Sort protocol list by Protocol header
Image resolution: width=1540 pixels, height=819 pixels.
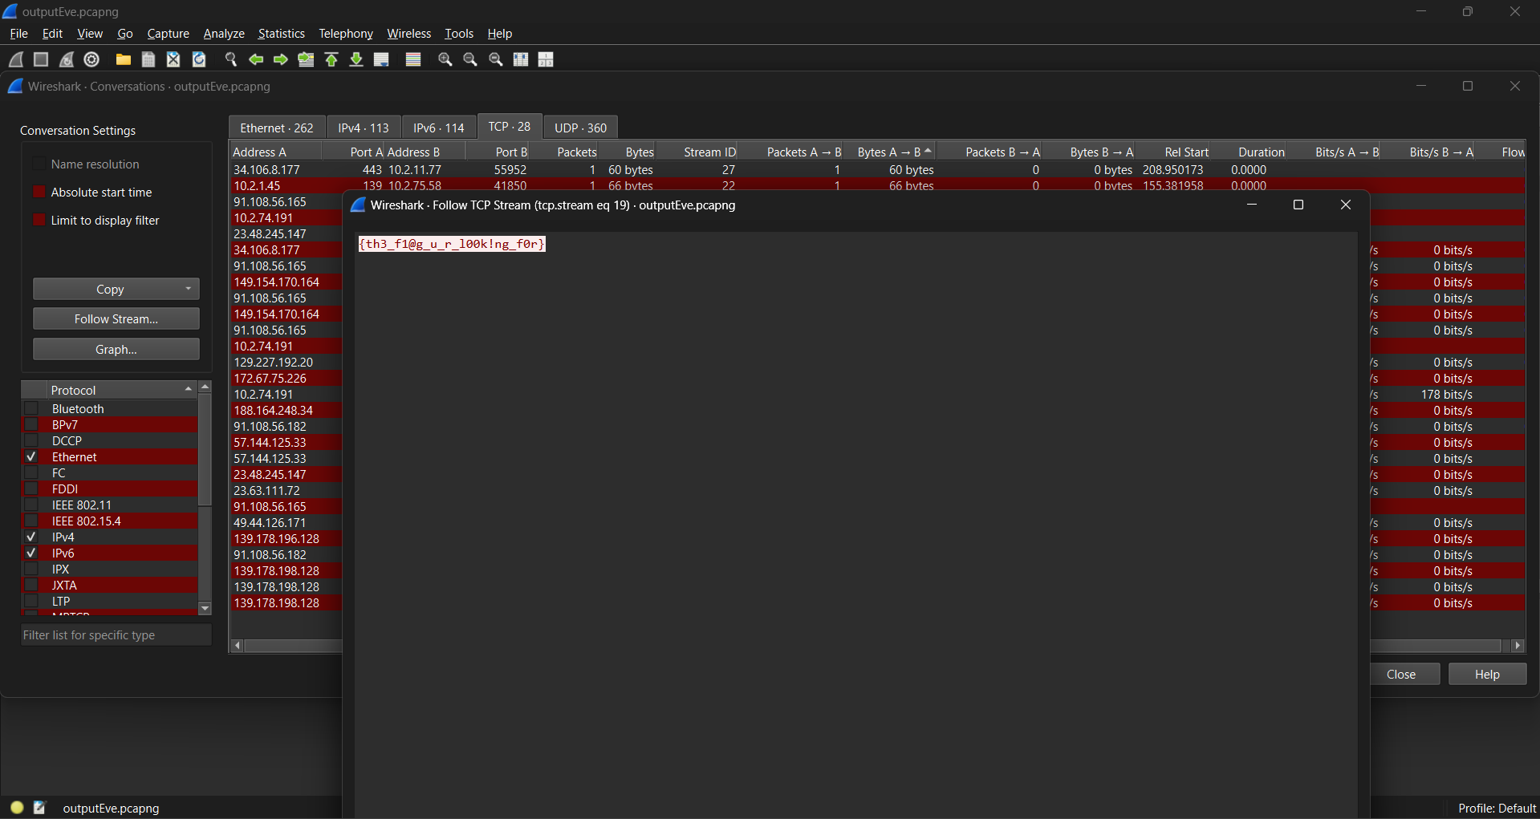(x=120, y=390)
